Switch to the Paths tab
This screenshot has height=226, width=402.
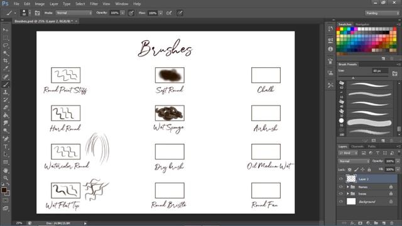coord(371,146)
